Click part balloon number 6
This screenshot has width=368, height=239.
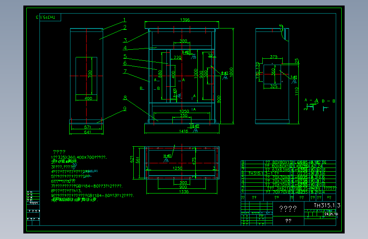coord(125,63)
